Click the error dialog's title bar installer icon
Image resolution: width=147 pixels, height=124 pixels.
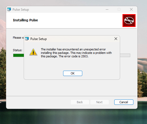pos(27,39)
